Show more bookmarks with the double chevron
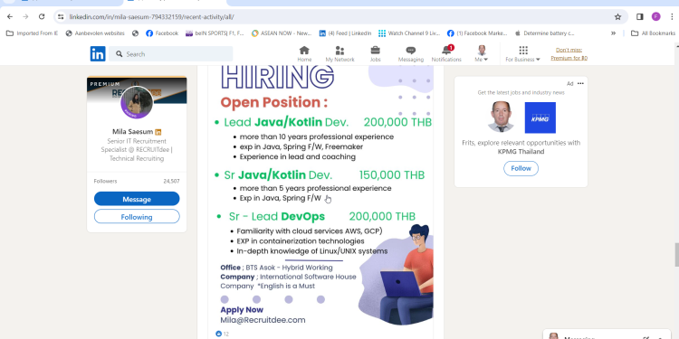This screenshot has height=339, width=679. point(613,33)
